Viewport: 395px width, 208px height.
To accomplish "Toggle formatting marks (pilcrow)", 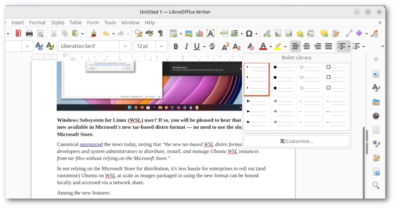I will [160, 33].
